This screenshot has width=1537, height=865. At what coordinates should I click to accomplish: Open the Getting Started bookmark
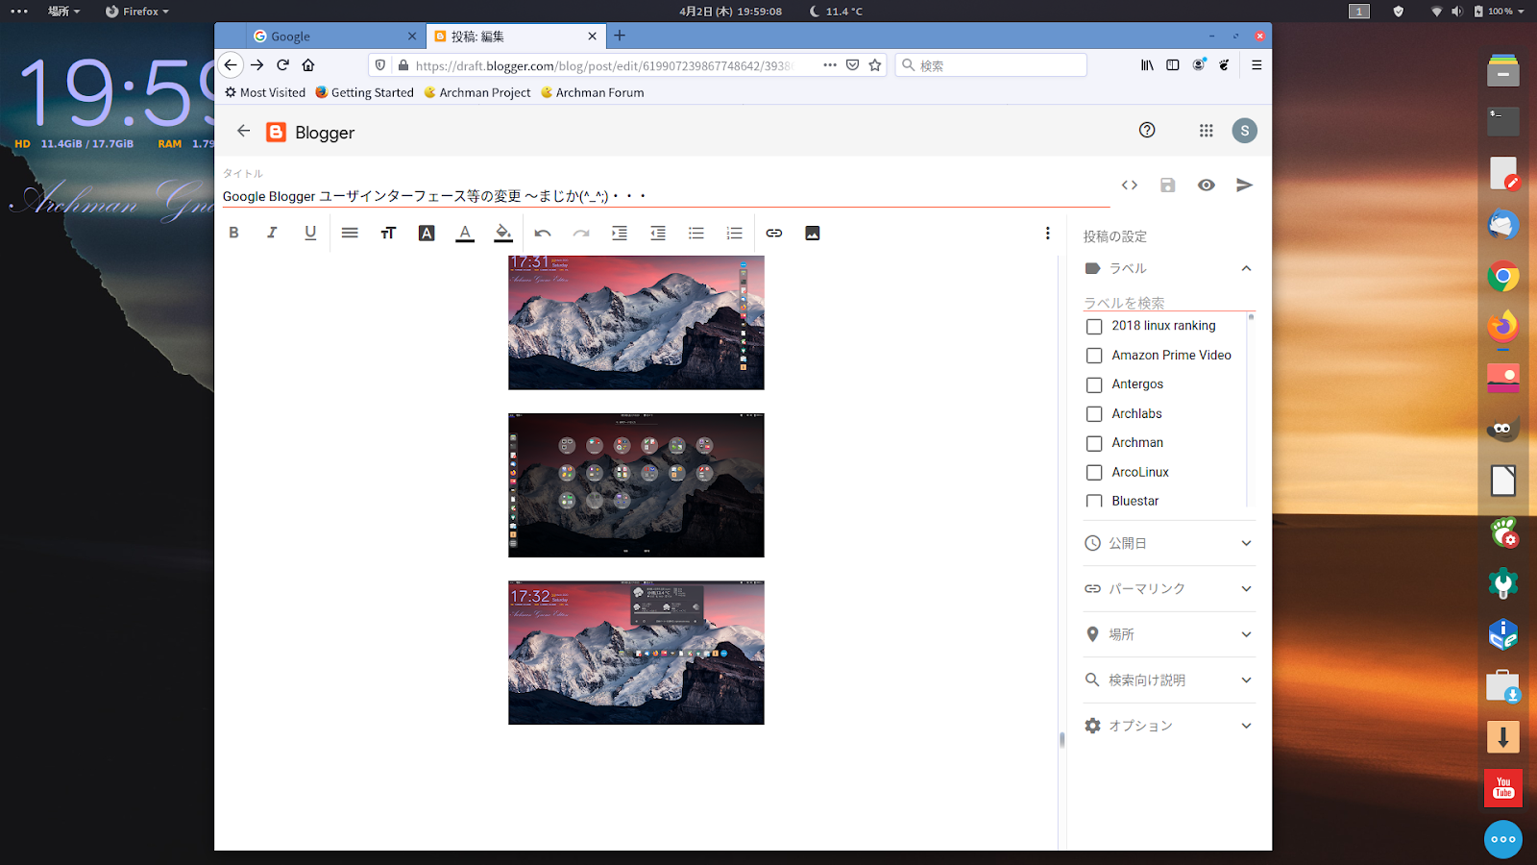(364, 92)
